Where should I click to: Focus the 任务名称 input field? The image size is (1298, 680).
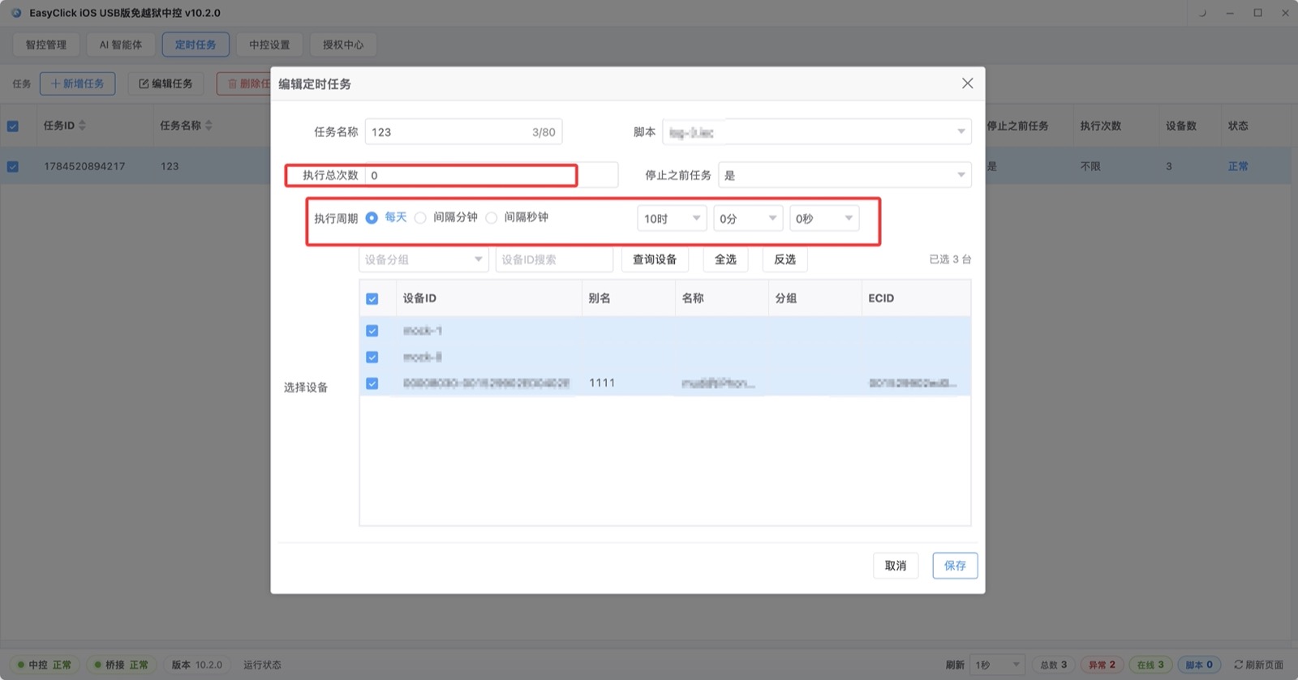click(x=463, y=132)
